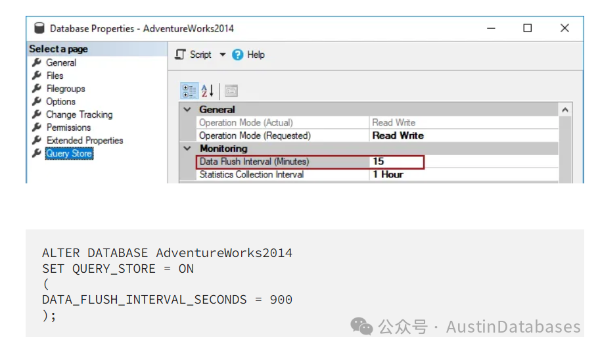
Task: Change the Statistics Collection Interval 1 Hour value
Action: pyautogui.click(x=388, y=175)
